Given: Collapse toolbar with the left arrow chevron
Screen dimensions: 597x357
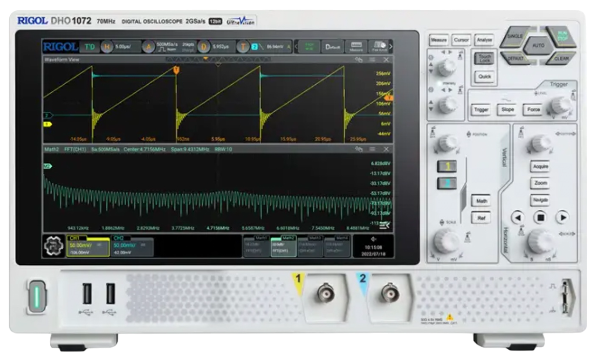Looking at the screenshot, I should coord(296,47).
